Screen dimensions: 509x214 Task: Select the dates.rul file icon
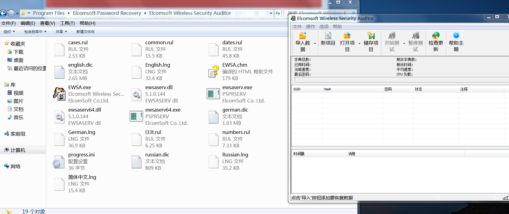click(213, 49)
